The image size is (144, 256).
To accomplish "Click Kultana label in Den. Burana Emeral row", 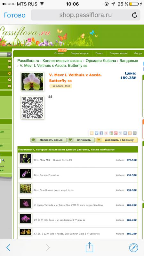I will (120, 175).
